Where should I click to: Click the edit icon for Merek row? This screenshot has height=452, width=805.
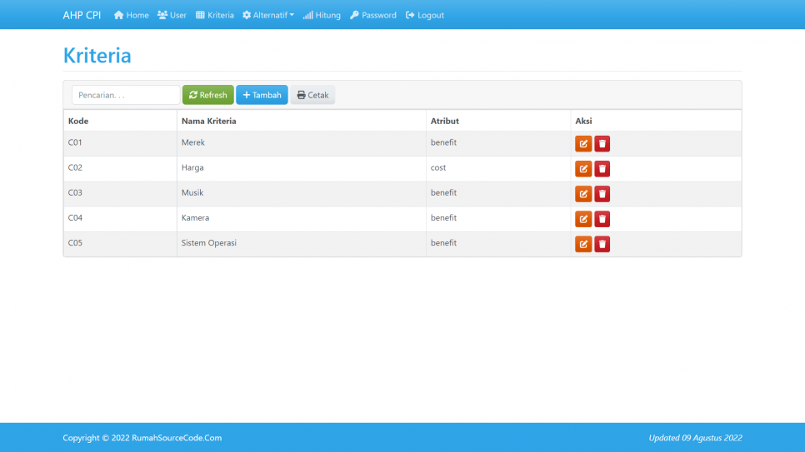pyautogui.click(x=583, y=144)
